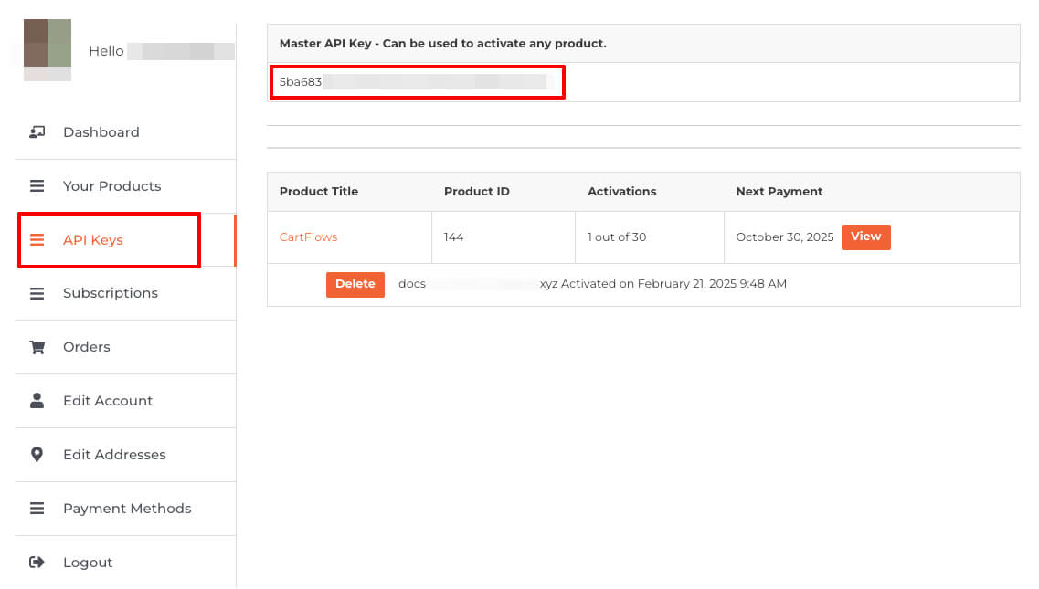Image resolution: width=1039 pixels, height=589 pixels.
Task: Click the Edit Addresses map pin icon
Action: point(37,455)
